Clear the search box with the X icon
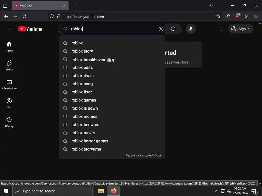262x196 pixels. click(x=161, y=29)
